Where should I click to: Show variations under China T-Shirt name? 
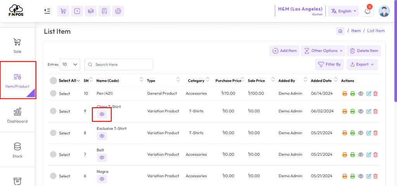102,114
